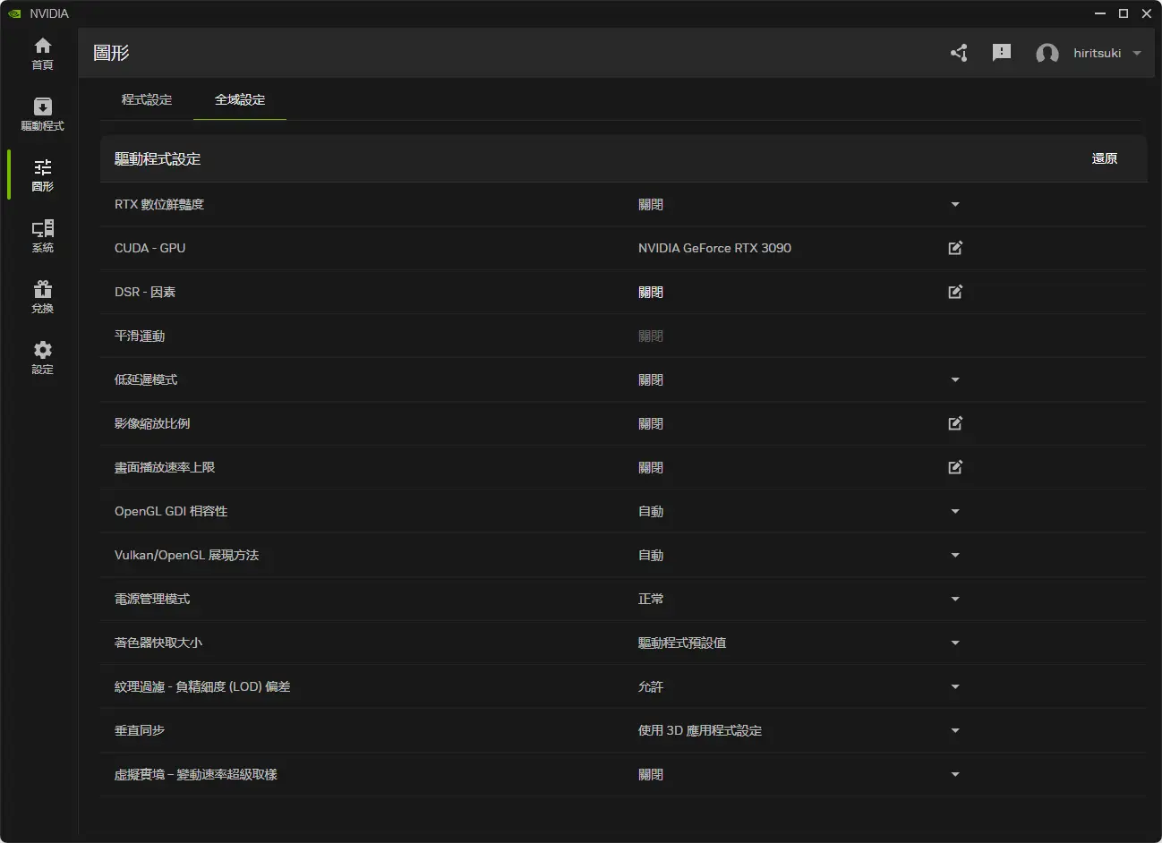
Task: Switch to the 全域設定 tab
Action: [240, 99]
